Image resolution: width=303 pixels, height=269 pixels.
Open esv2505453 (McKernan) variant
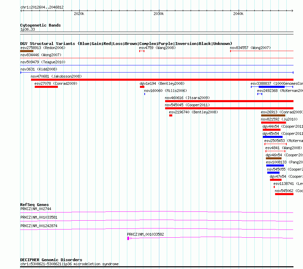click(x=284, y=141)
